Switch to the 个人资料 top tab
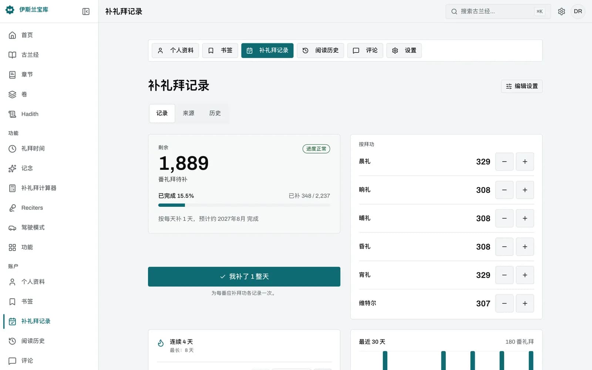 (x=175, y=51)
